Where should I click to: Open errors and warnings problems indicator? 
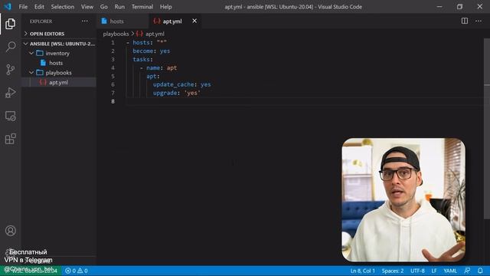click(77, 271)
